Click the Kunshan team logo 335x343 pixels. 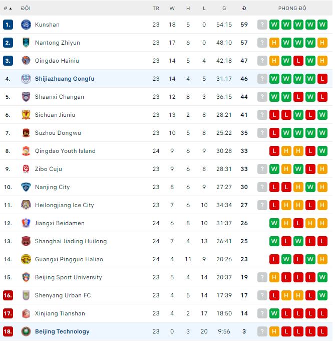(26, 25)
